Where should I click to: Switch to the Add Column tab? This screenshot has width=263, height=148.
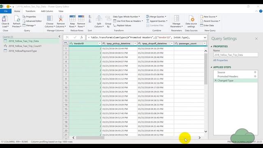[47, 11]
